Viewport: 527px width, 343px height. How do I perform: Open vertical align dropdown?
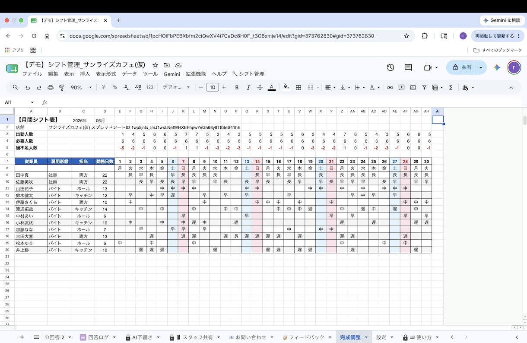coord(345,87)
